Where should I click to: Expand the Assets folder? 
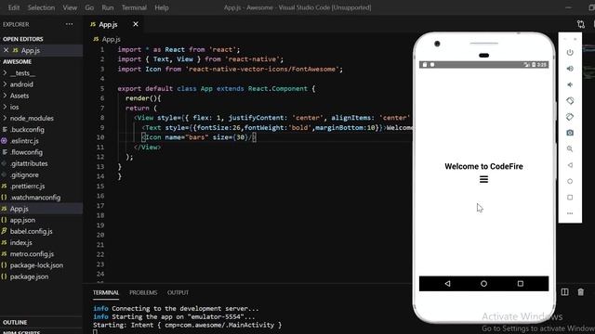point(19,96)
